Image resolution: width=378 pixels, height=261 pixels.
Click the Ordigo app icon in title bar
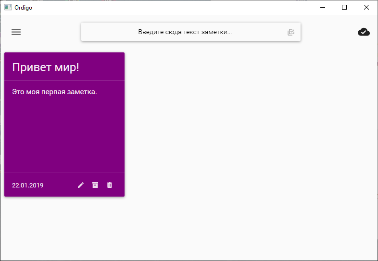click(8, 7)
